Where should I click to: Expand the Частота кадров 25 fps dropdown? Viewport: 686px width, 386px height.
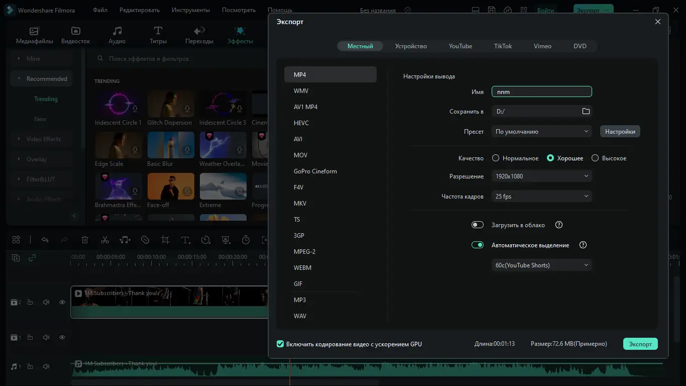coord(541,197)
